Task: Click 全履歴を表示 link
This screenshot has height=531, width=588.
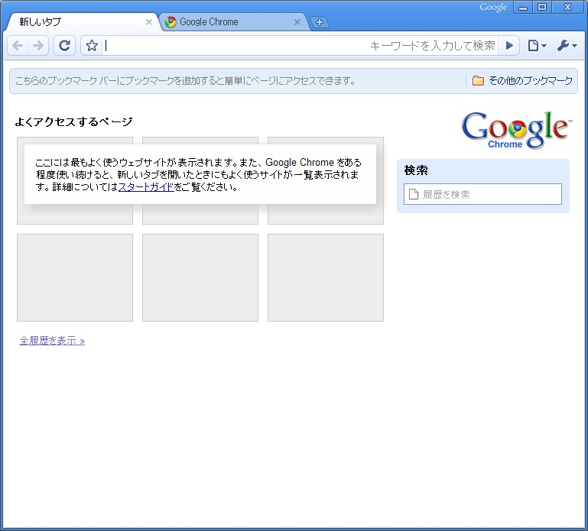Action: [52, 341]
